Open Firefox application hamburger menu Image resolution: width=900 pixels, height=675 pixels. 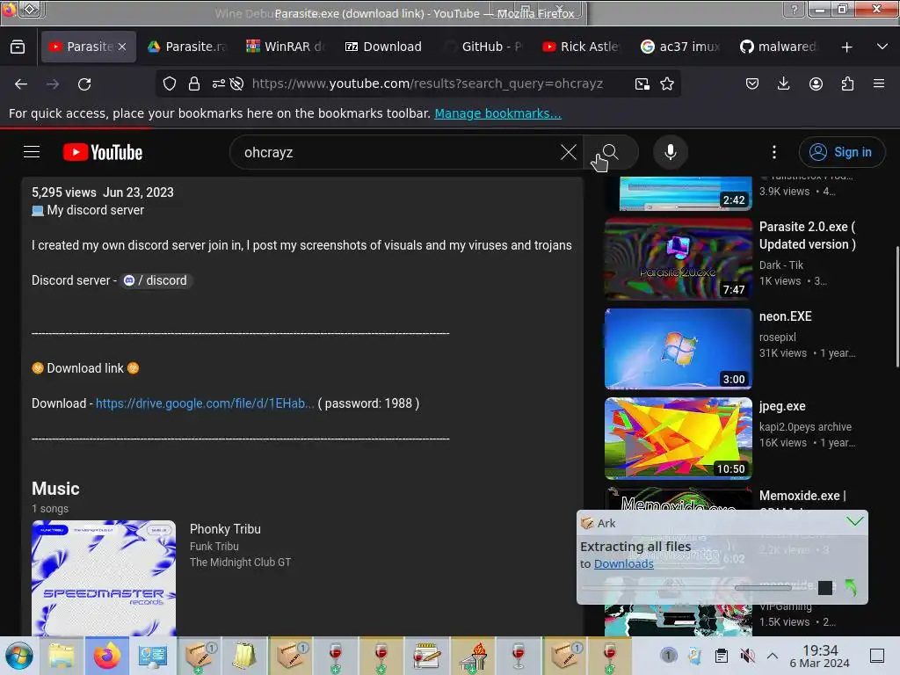point(879,83)
